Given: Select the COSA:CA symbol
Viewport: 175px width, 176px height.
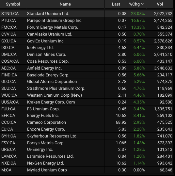Looking at the screenshot, I should tap(10, 61).
